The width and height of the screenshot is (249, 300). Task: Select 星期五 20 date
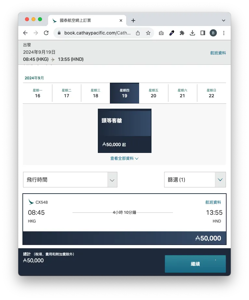pyautogui.click(x=153, y=93)
